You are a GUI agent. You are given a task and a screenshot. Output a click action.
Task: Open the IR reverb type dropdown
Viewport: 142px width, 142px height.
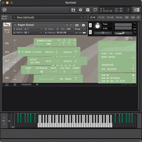point(23,52)
